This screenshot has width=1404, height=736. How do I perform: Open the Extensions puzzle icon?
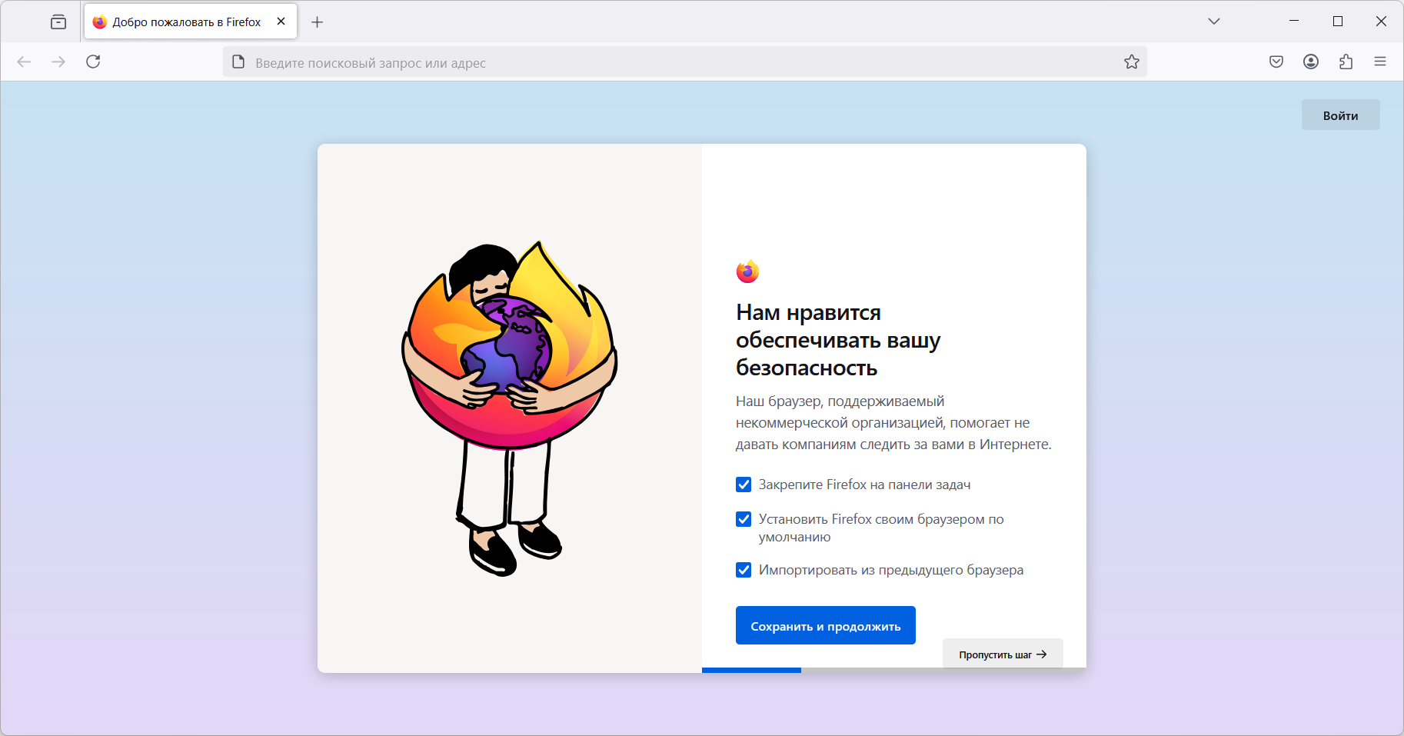tap(1346, 62)
